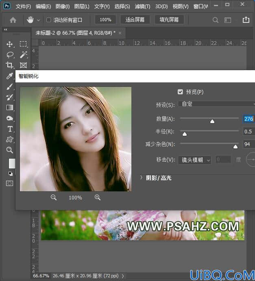Close the 未标题-2 document tab
This screenshot has width=255, height=281.
120,33
